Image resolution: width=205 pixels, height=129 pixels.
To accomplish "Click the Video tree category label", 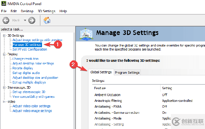I will coord(11,102).
